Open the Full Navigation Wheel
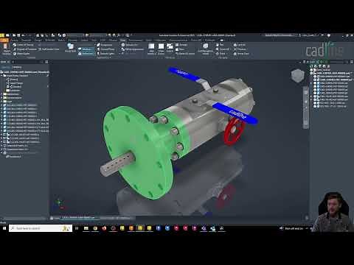Viewport: 354px width, 265px height. (206, 49)
